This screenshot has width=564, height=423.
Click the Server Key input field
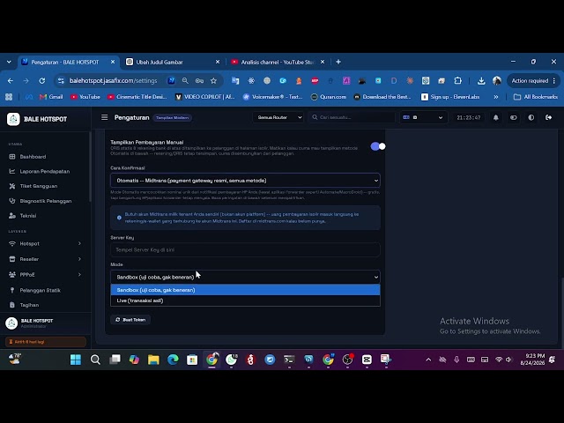click(245, 249)
